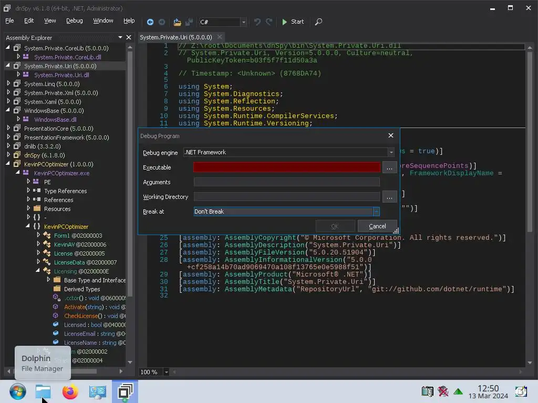Open the Break at dropdown
The image size is (538, 403).
(376, 211)
